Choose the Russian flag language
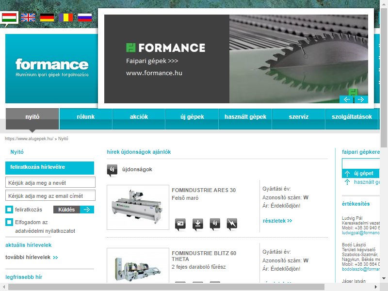 (x=85, y=17)
